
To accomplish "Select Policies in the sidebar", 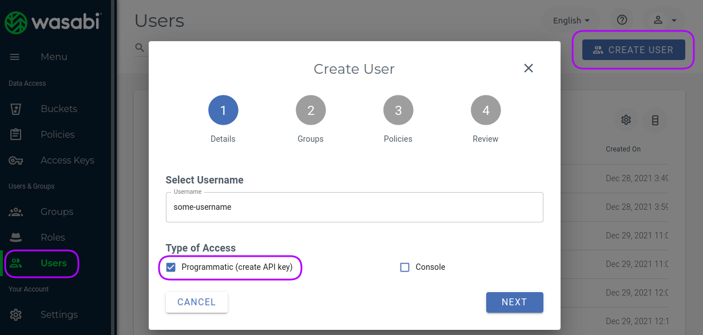I will 57,134.
